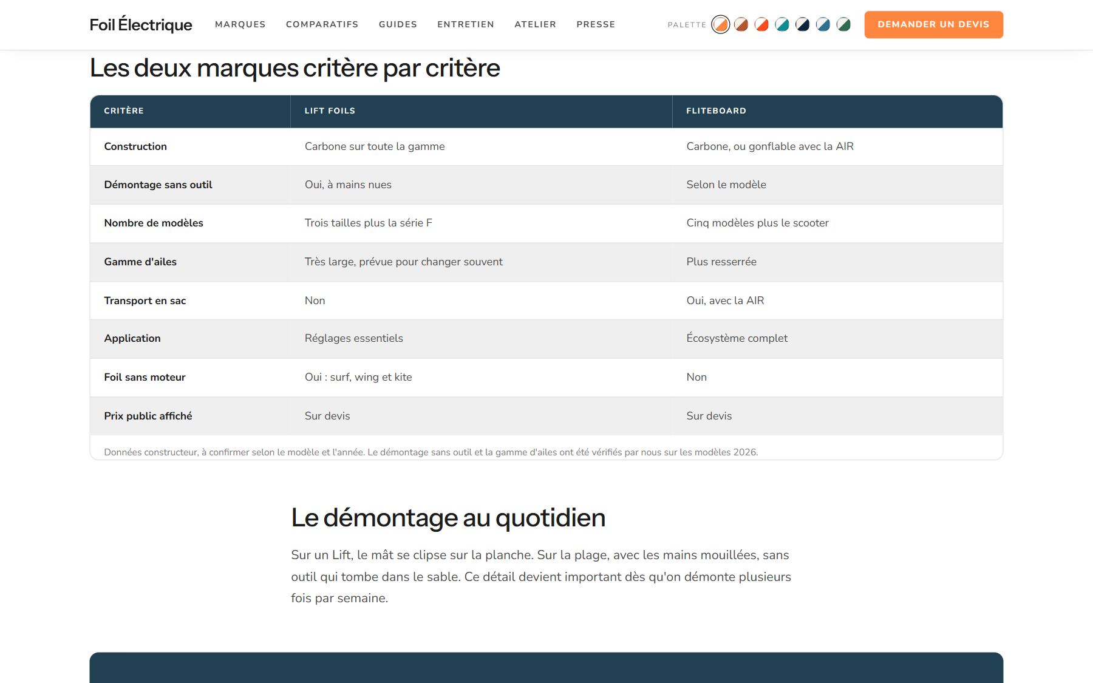The image size is (1093, 683).
Task: Click the Foil Électrique site logo
Action: coord(141,25)
